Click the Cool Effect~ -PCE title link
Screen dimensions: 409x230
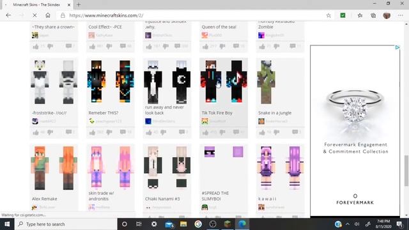(105, 27)
